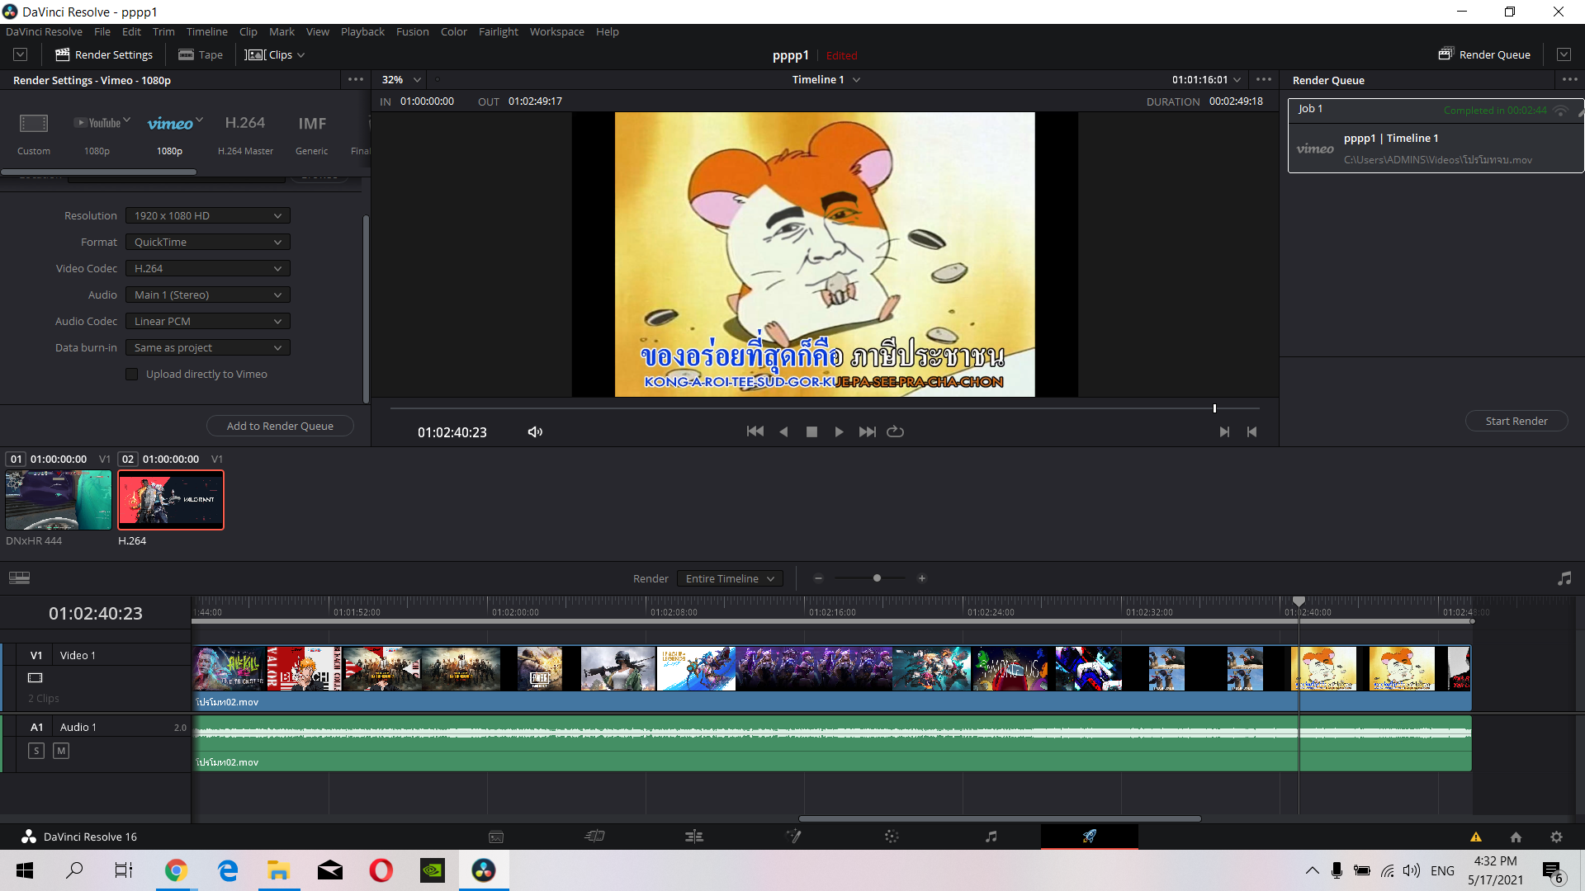Open the Color page icon

point(892,837)
